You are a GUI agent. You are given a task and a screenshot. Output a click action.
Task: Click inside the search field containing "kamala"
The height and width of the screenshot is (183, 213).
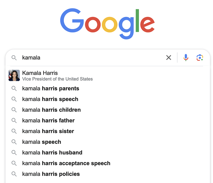pos(93,58)
